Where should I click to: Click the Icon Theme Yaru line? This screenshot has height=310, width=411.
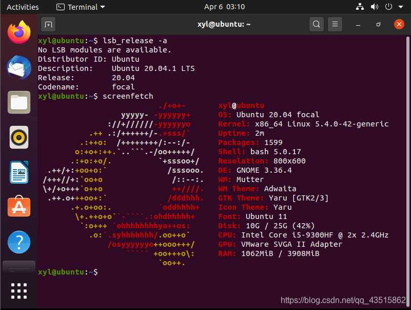pos(255,207)
